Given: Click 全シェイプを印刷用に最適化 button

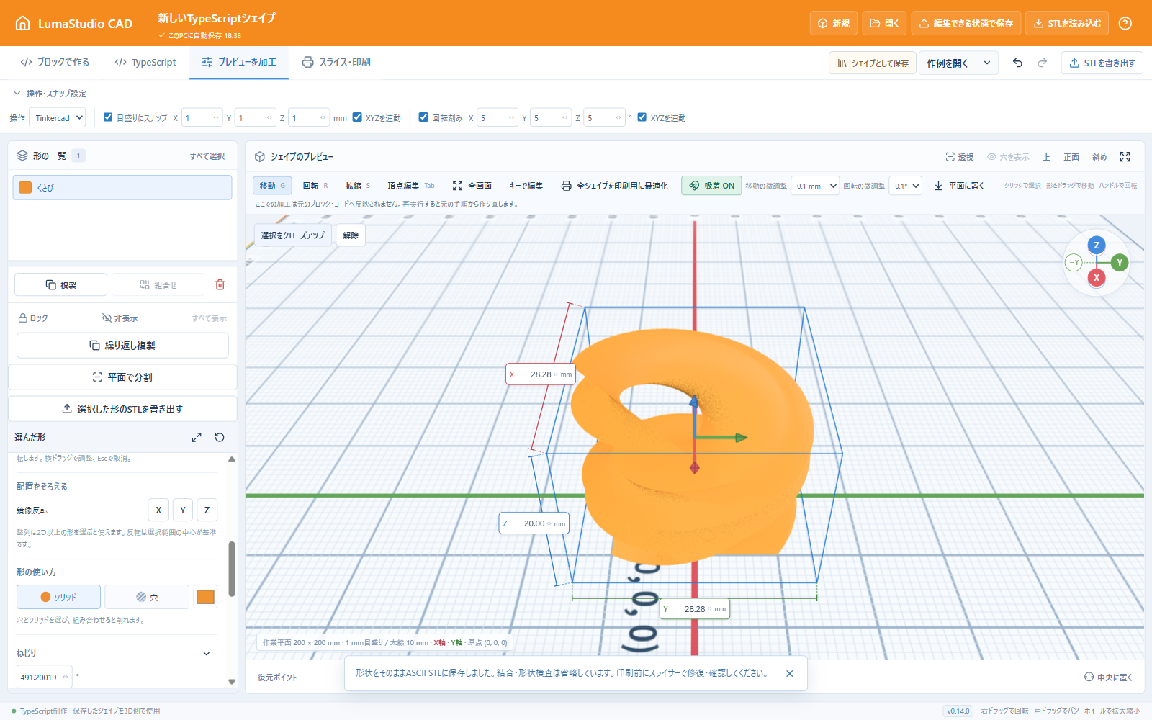Looking at the screenshot, I should [x=615, y=186].
